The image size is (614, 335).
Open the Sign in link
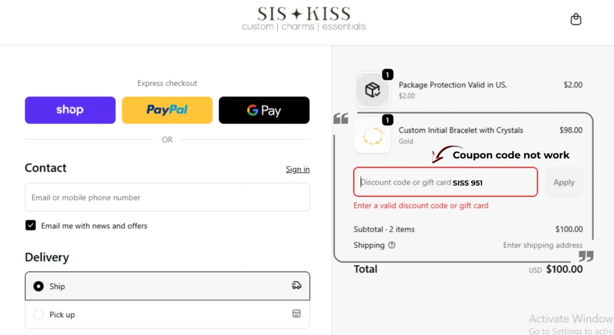coord(297,169)
